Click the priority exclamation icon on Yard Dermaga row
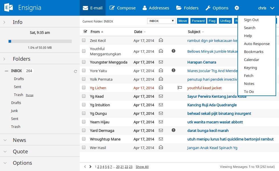Screen dimensions: 279x171 click(x=173, y=130)
